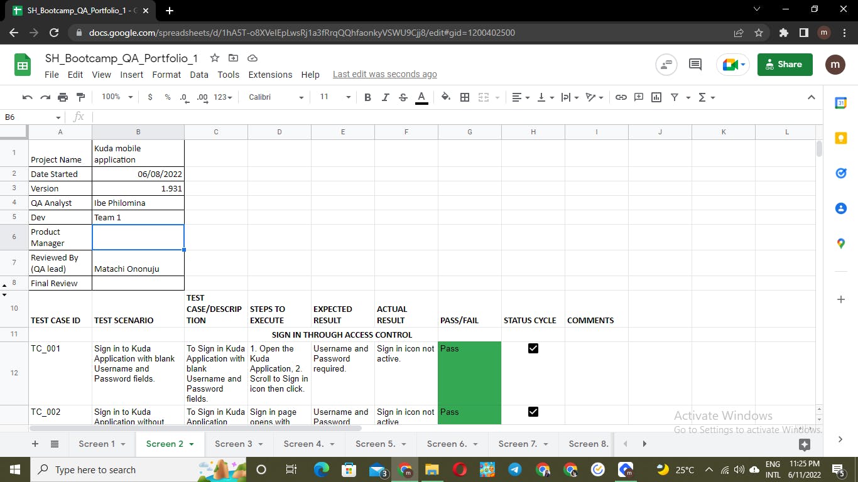Screen dimensions: 858x482
Task: Uncheck the TC_001 status cycle checkbox
Action: 533,348
